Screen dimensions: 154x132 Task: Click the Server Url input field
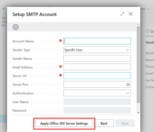[x=97, y=75]
